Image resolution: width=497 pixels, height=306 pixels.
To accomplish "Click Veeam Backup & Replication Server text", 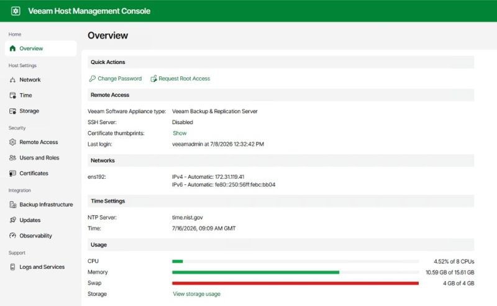I will click(x=214, y=112).
